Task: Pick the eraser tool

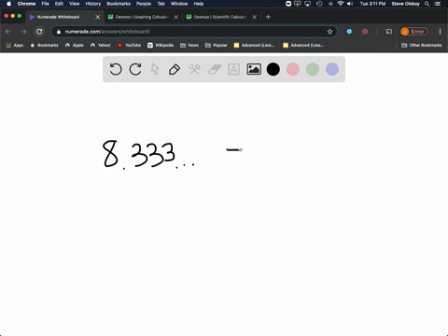Action: point(214,69)
